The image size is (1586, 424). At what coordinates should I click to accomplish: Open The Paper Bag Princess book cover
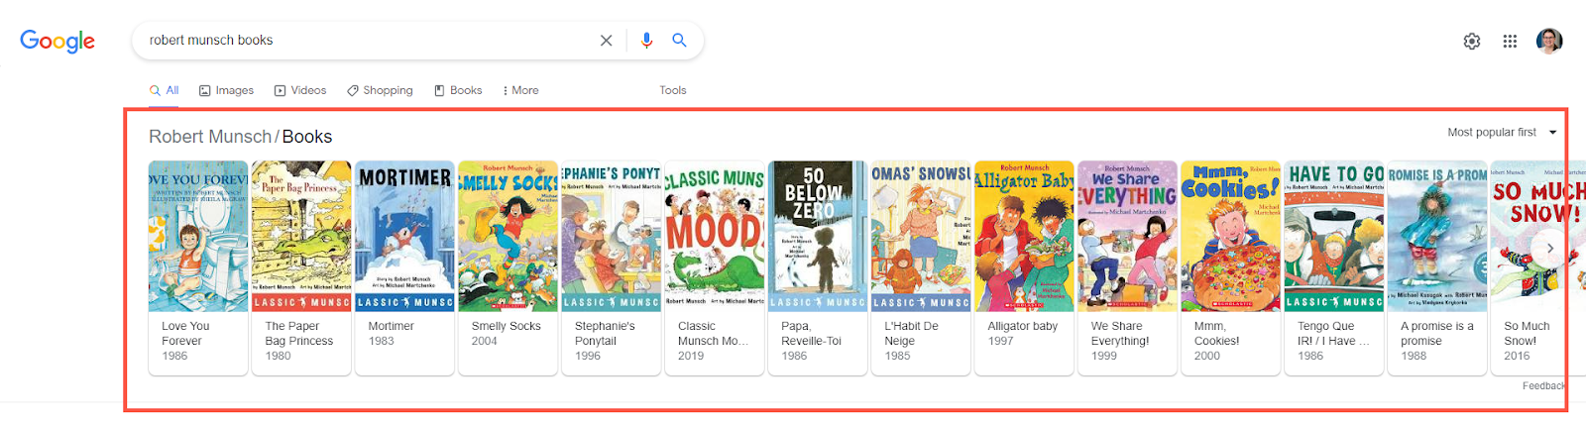point(301,236)
